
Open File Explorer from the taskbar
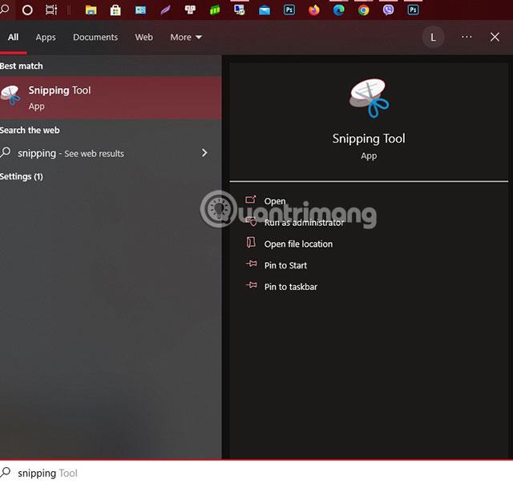pos(91,10)
